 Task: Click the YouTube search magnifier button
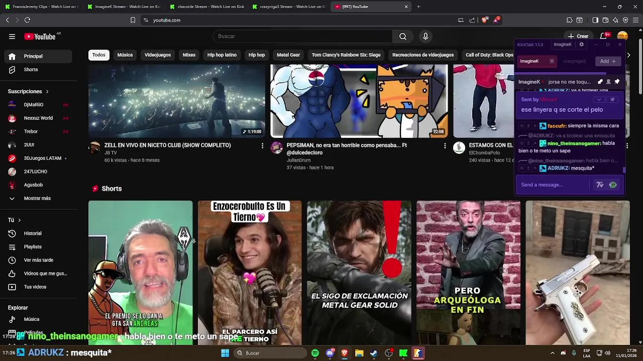[x=403, y=36]
